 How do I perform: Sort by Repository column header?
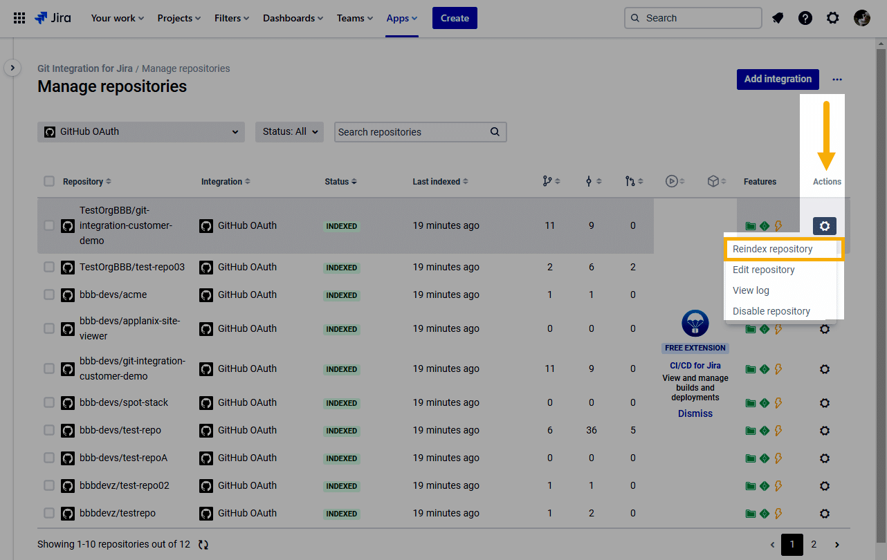[x=87, y=182]
